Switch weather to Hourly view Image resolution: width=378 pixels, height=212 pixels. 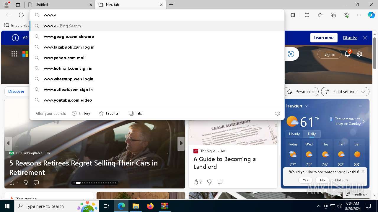tap(294, 134)
